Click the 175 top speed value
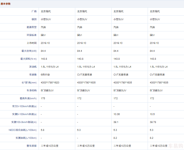184x150 pixels. (x=43, y=98)
